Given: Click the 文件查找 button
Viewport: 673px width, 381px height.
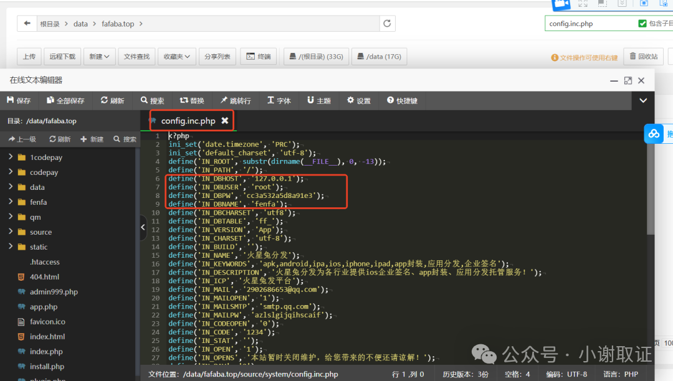Looking at the screenshot, I should pos(136,57).
